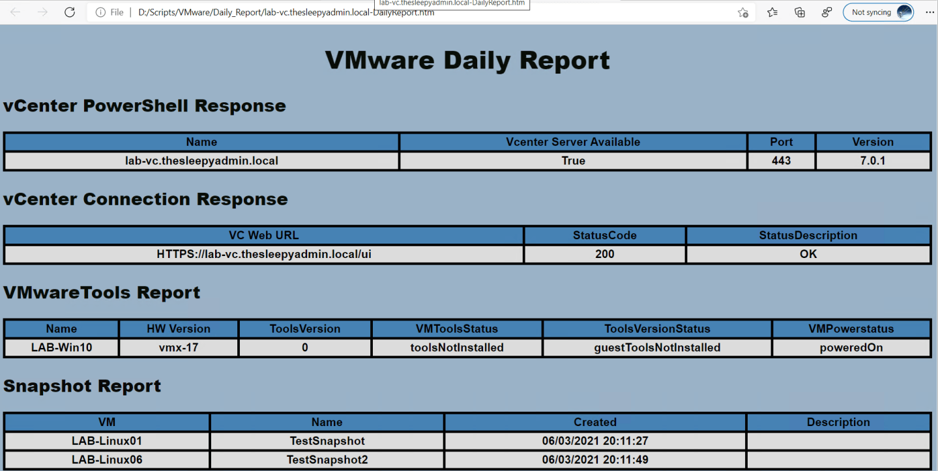
Task: Click the poweredOn status cell
Action: pyautogui.click(x=851, y=347)
